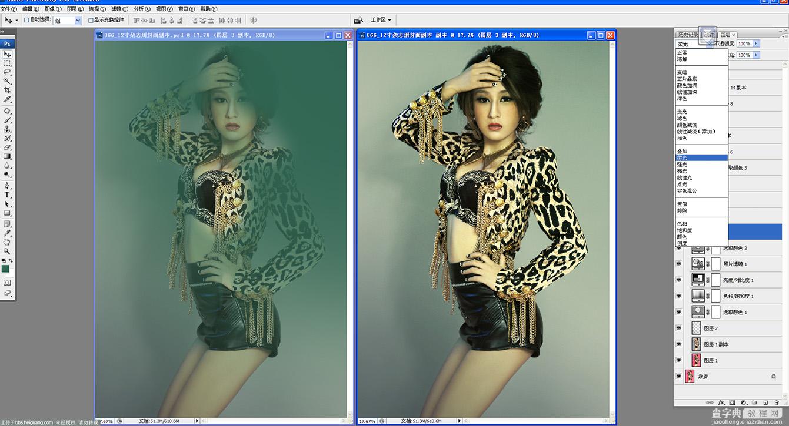Select the Slice tool
This screenshot has width=789, height=426.
(8, 99)
